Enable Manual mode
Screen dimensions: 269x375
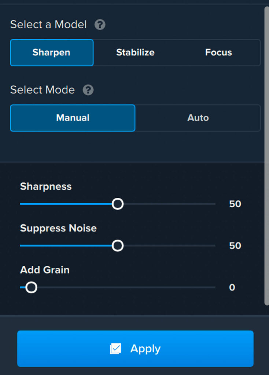coord(73,118)
